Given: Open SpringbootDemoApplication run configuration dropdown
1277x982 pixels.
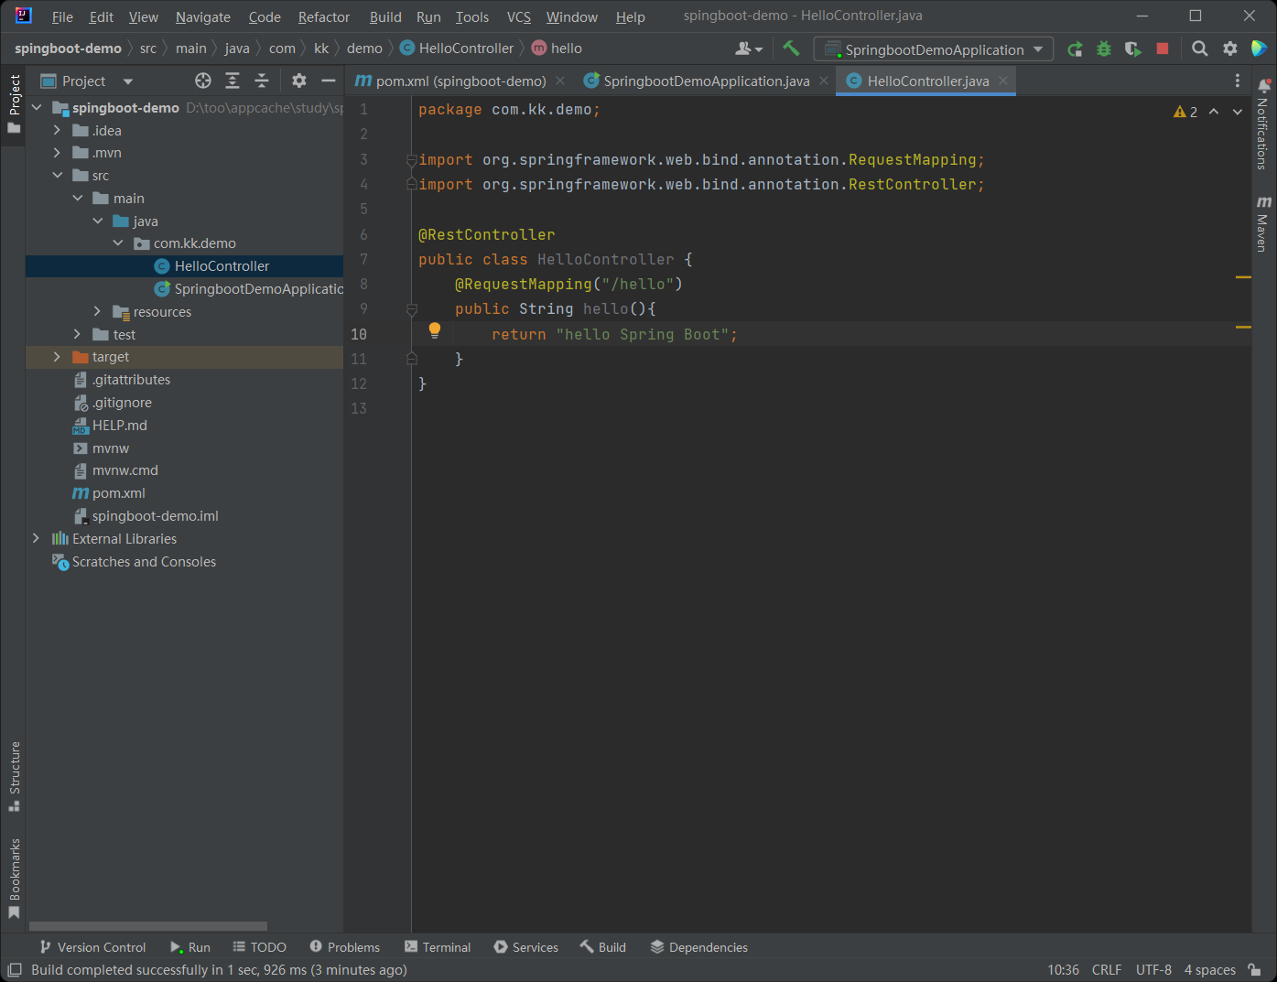Looking at the screenshot, I should coord(934,49).
